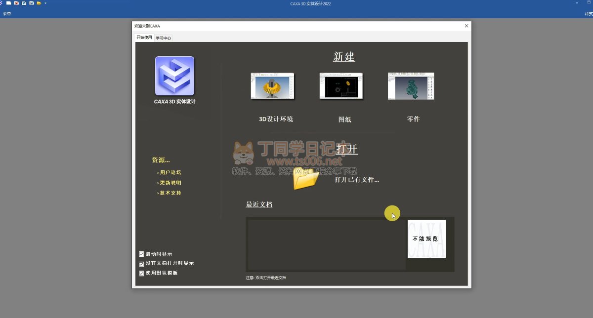
Task: Click the yellow open folder icon in quick access toolbar
Action: tap(39, 3)
